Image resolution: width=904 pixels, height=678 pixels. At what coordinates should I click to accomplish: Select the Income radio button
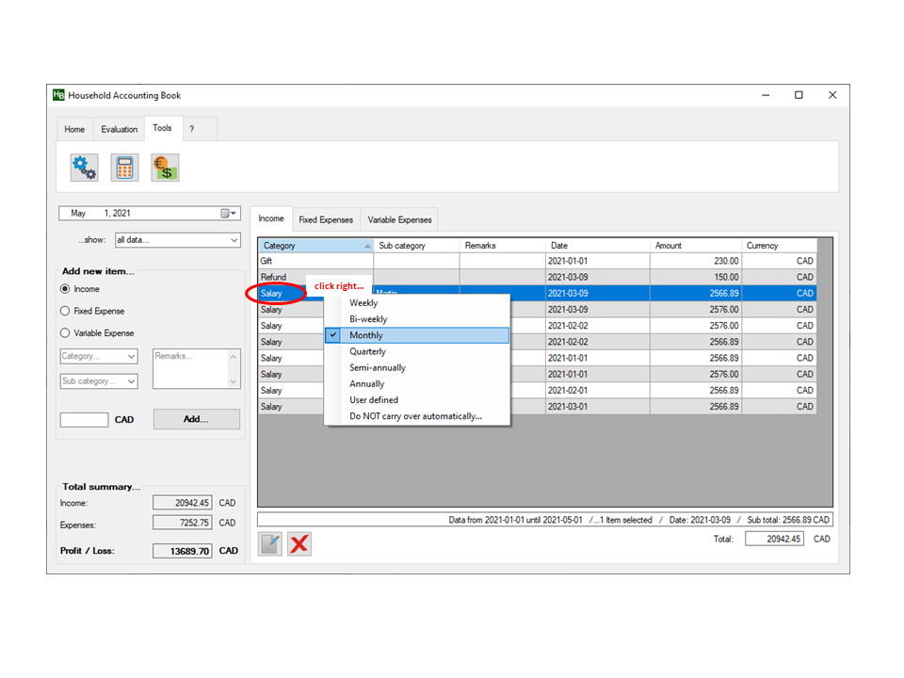coord(65,289)
